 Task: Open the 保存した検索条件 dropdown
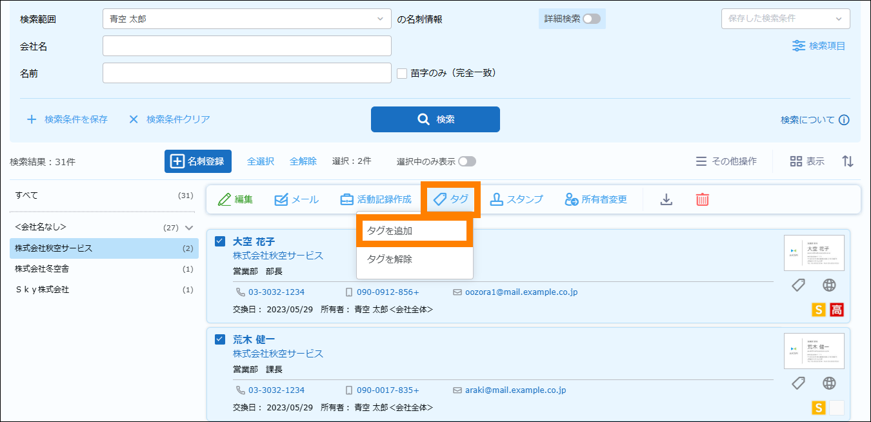785,19
